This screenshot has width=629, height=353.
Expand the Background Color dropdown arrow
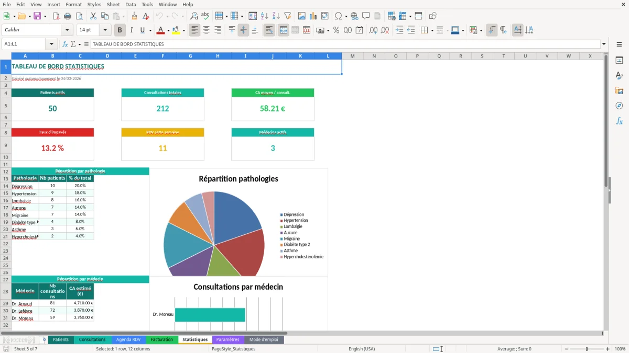183,30
